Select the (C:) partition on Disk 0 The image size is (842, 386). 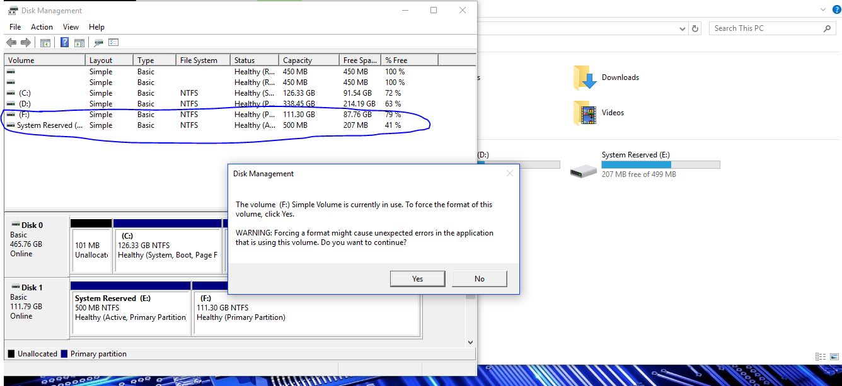coord(167,246)
